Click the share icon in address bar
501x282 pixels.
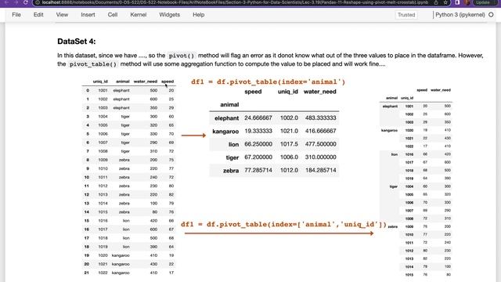point(436,2)
